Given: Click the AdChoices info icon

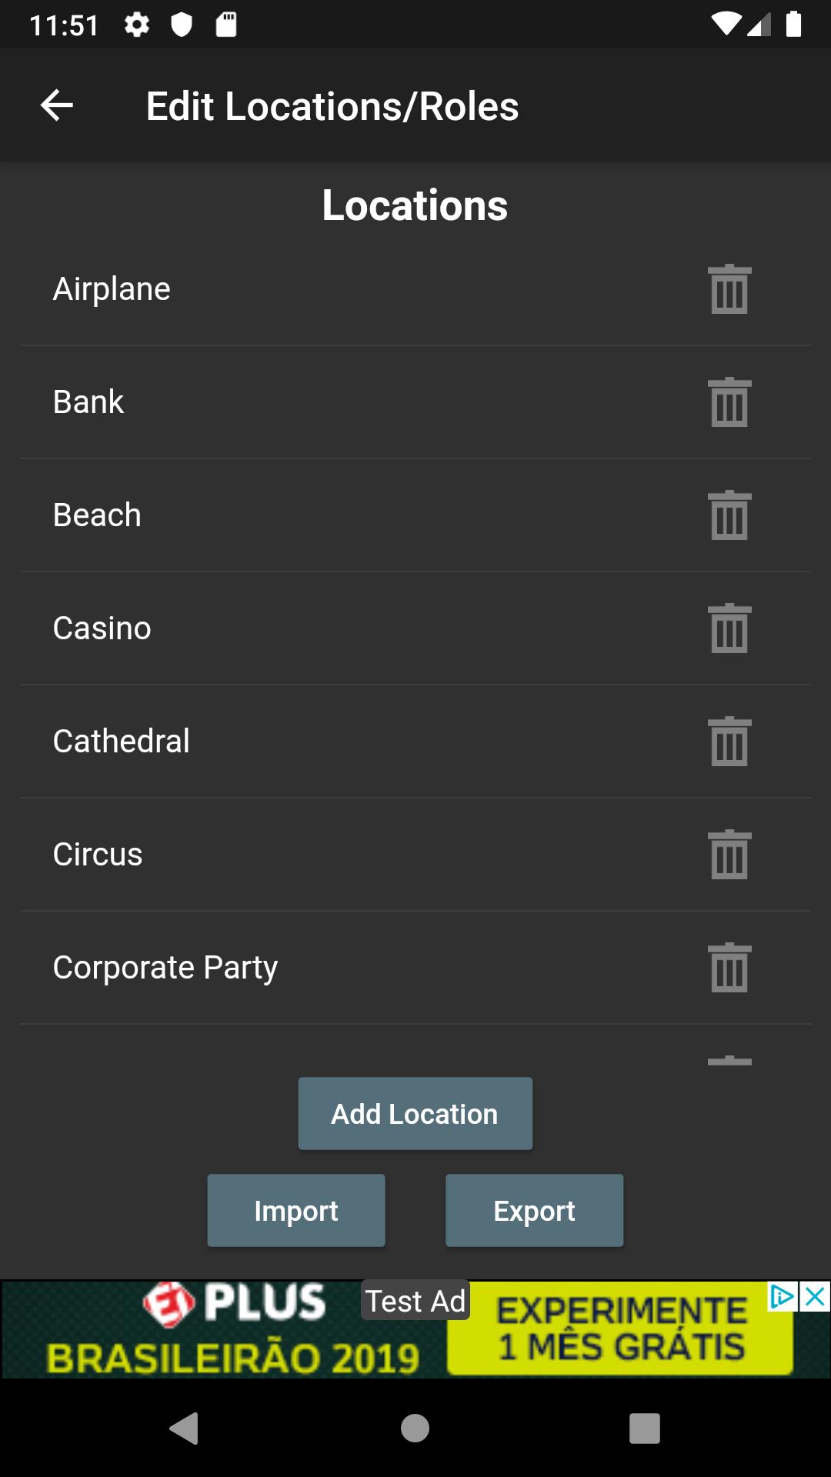Looking at the screenshot, I should click(783, 1297).
